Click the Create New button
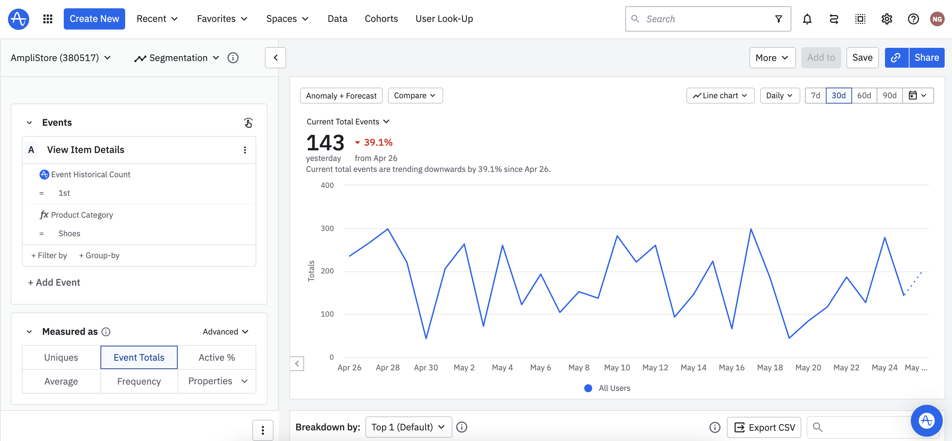This screenshot has height=441, width=952. (94, 19)
